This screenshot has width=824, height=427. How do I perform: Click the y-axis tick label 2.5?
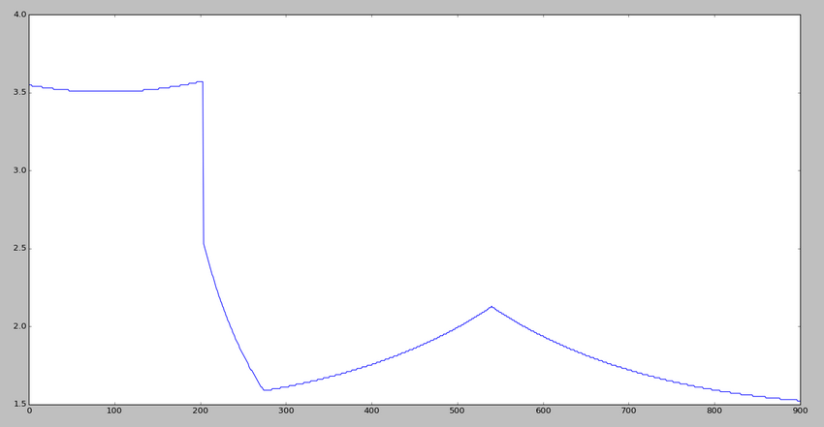[x=16, y=249]
